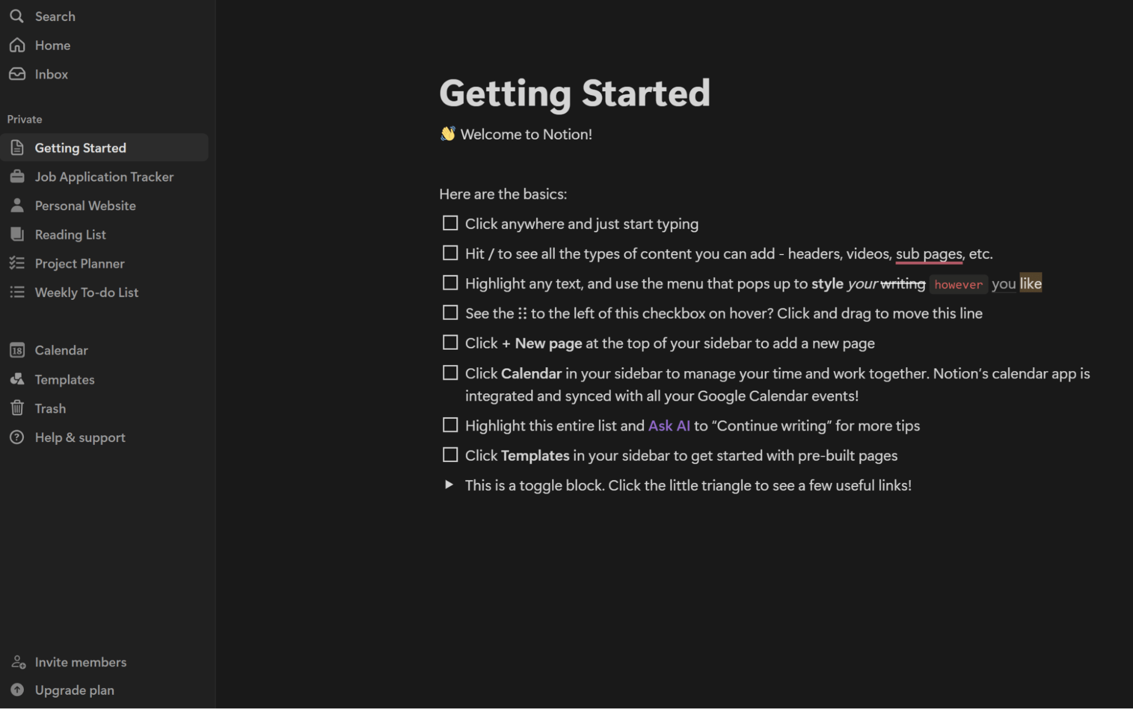Check the checkbox mentioning Ask AI
The height and width of the screenshot is (709, 1133).
[x=449, y=424]
